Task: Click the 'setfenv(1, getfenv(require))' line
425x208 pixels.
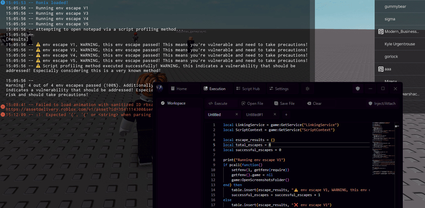Action: point(260,170)
